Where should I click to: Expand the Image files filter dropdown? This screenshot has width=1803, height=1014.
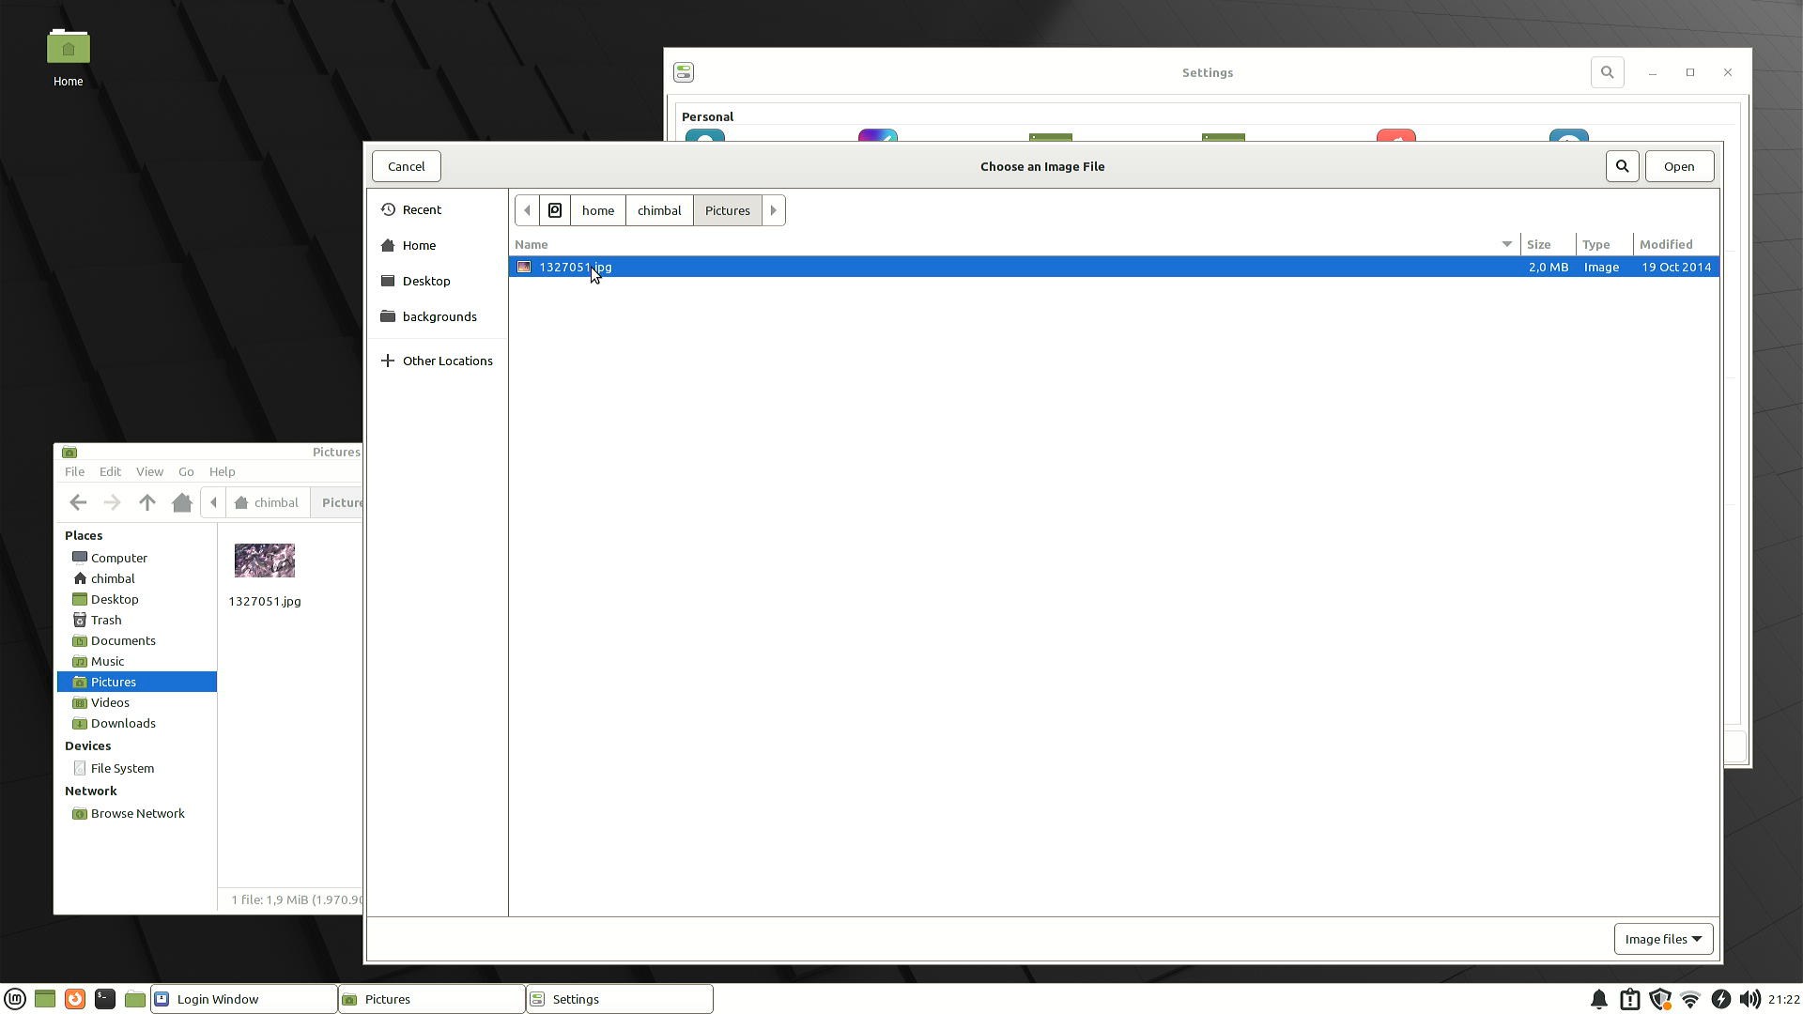(x=1663, y=939)
